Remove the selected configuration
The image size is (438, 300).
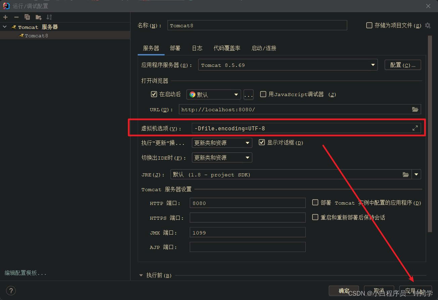pos(16,17)
